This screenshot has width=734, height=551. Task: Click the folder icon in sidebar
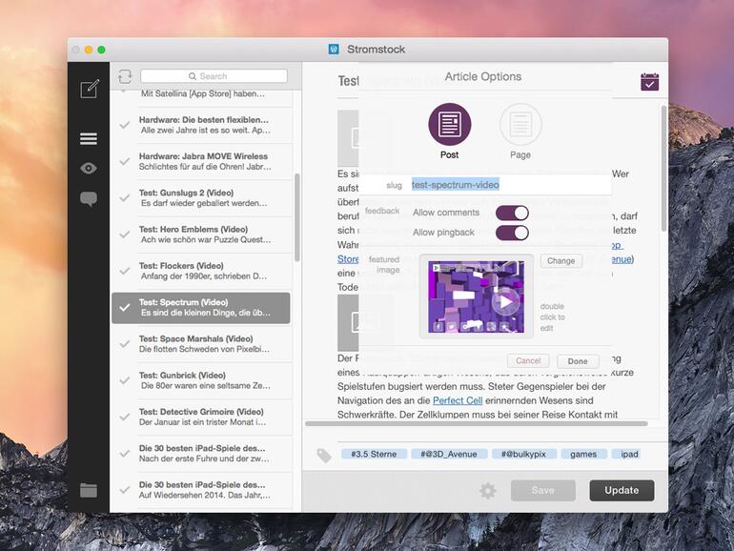coord(89,490)
